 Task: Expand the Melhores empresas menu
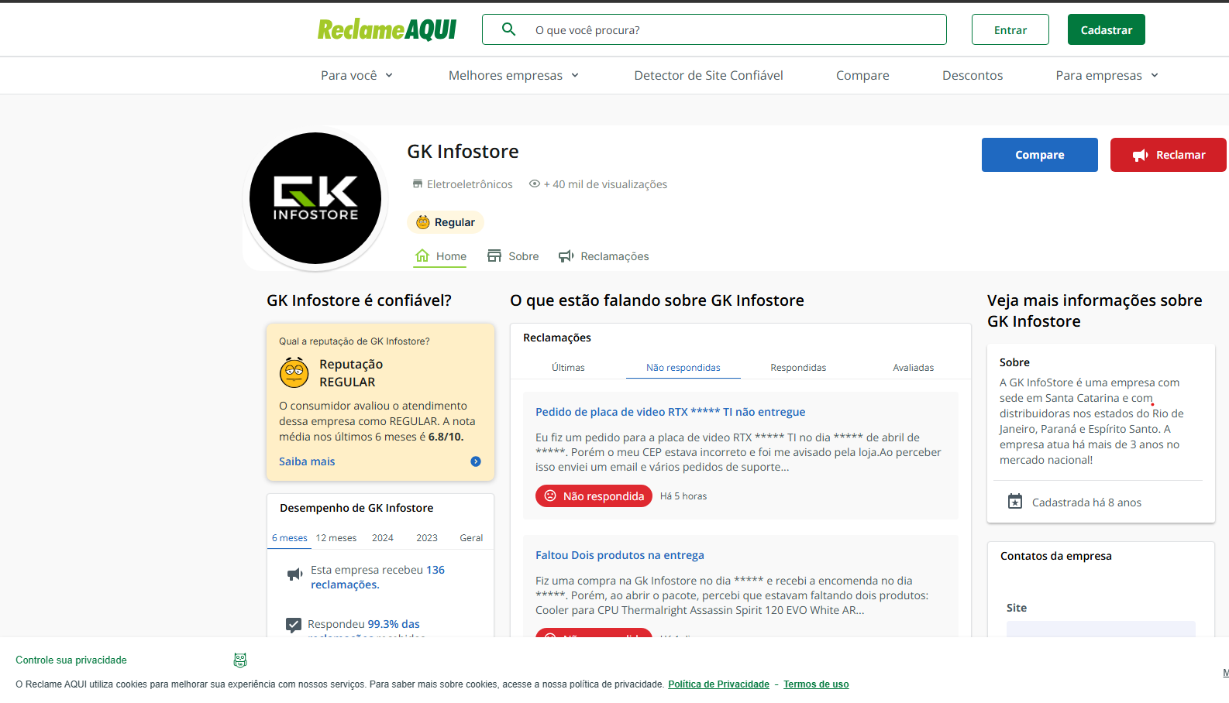click(514, 75)
